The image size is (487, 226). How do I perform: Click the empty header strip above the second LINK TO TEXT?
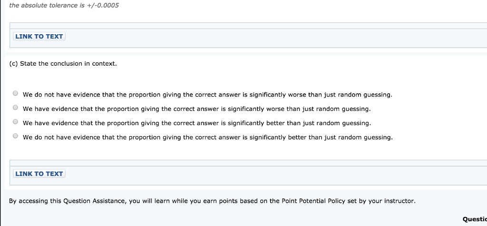[x=248, y=163]
